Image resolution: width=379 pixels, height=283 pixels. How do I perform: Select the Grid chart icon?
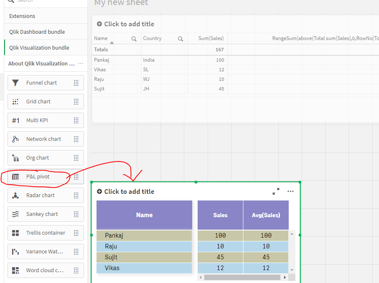(15, 101)
